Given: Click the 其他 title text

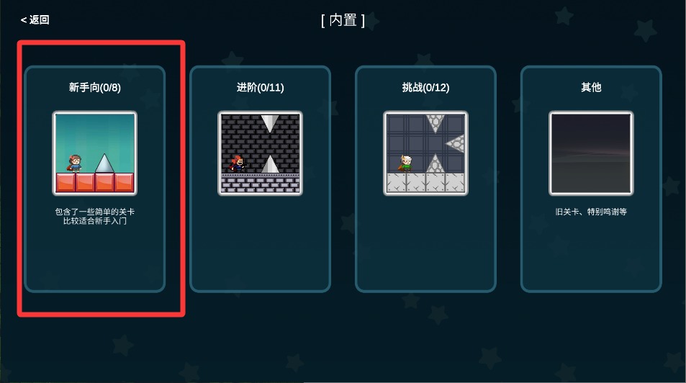Looking at the screenshot, I should [x=591, y=88].
